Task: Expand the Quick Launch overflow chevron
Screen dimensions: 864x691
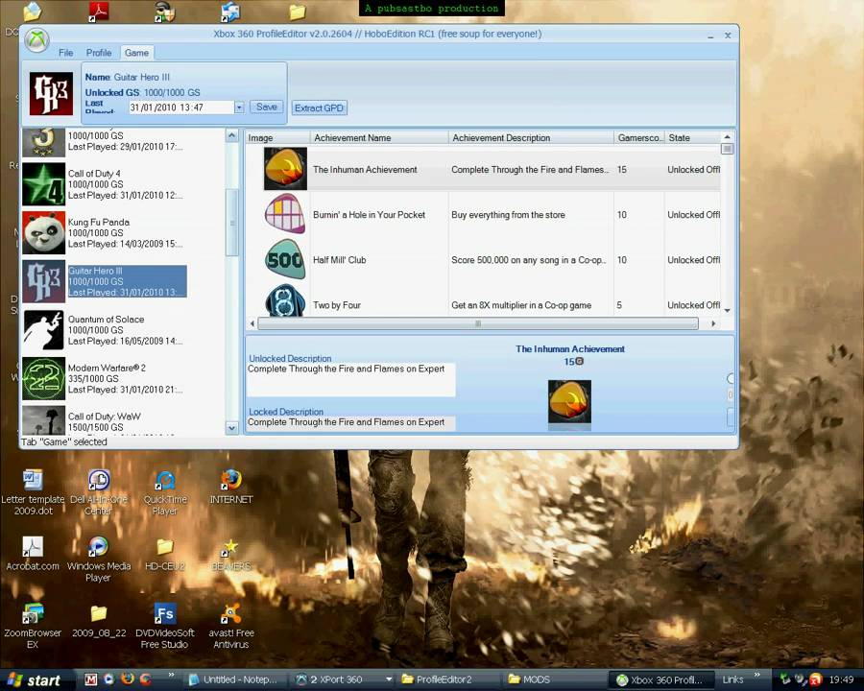Action: (x=171, y=675)
